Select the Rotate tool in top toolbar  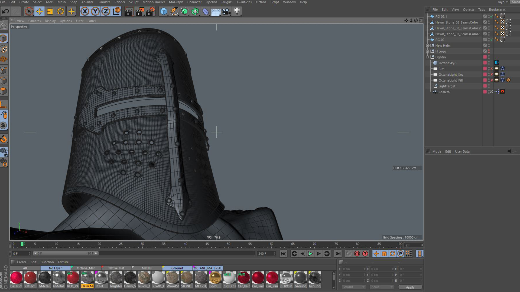coord(61,11)
